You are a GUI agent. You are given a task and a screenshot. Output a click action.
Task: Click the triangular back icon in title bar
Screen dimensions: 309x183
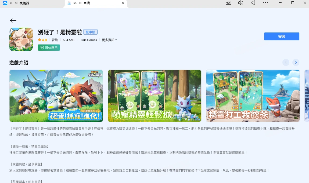click(253, 3)
